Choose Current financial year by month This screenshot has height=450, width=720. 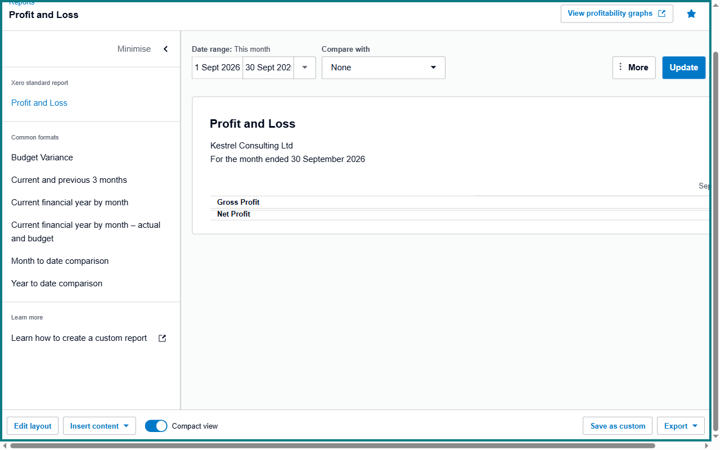(70, 202)
